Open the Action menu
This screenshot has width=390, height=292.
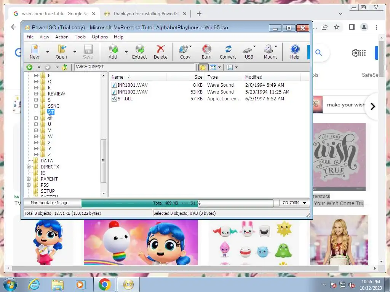click(x=62, y=37)
